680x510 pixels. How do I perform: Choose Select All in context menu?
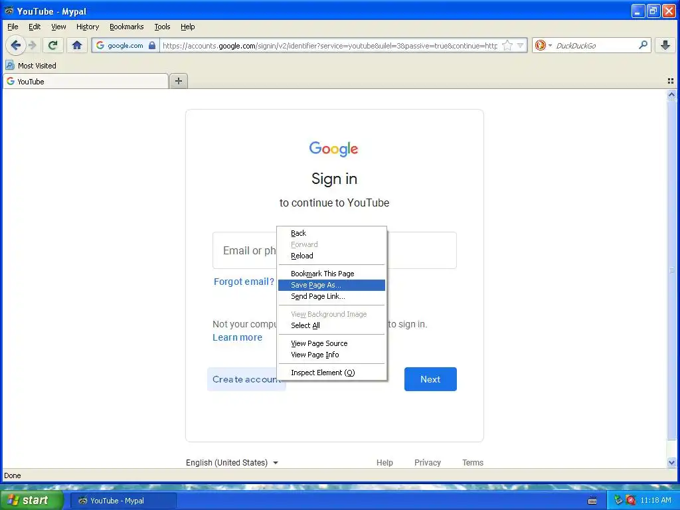pos(332,325)
